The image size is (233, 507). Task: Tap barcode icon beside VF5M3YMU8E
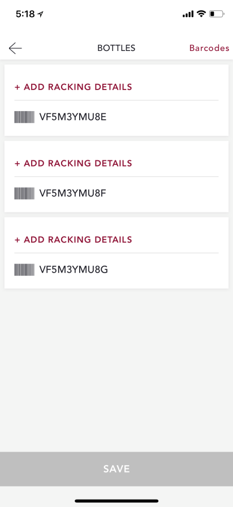pos(24,117)
